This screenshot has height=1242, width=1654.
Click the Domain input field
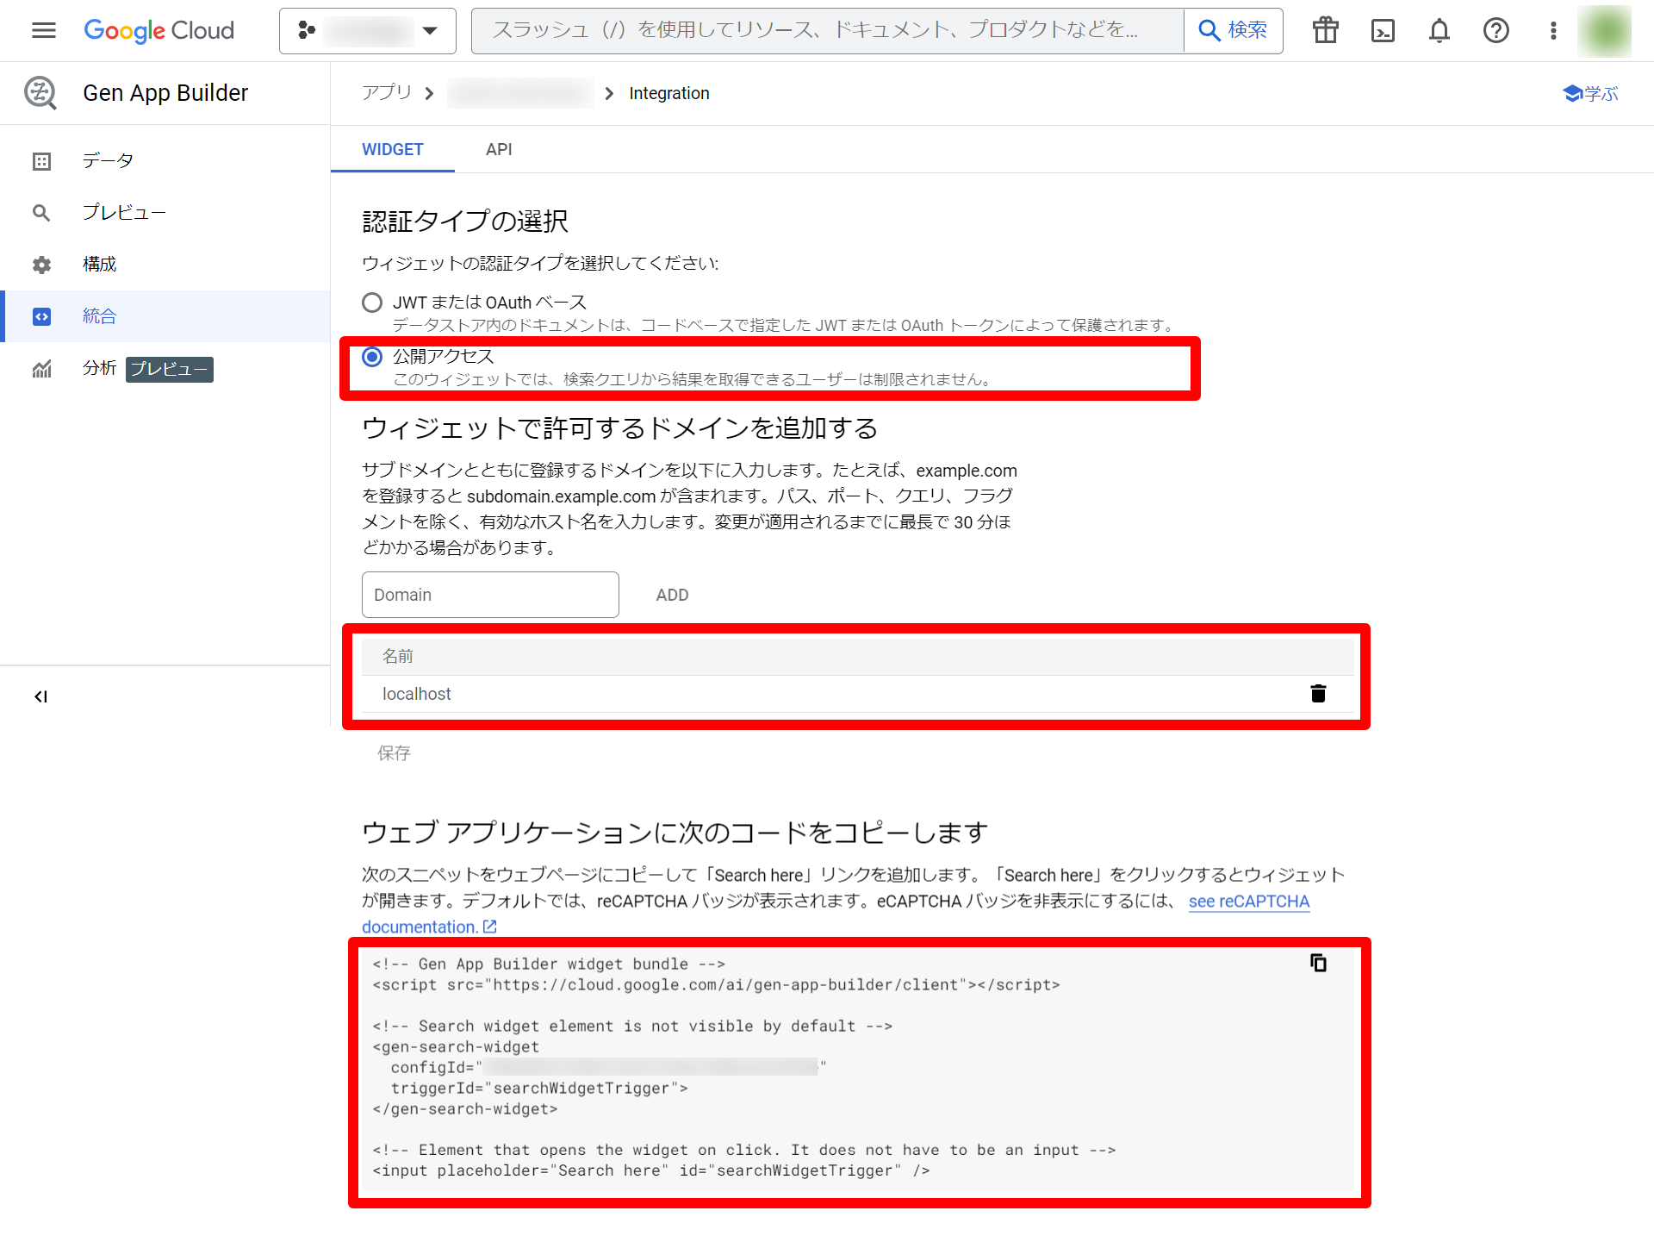[490, 595]
